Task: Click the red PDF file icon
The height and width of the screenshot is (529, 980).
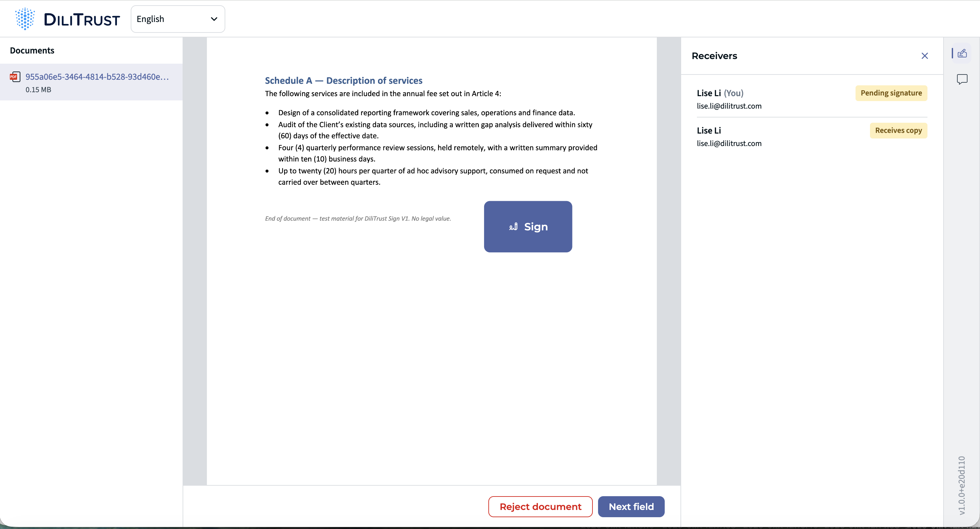Action: [x=15, y=77]
